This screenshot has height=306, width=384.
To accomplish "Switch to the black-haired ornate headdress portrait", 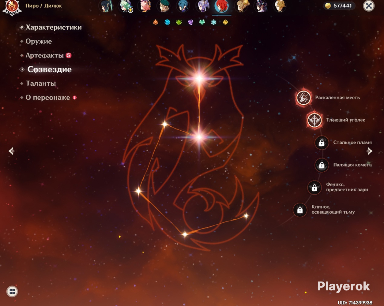I will 261,6.
